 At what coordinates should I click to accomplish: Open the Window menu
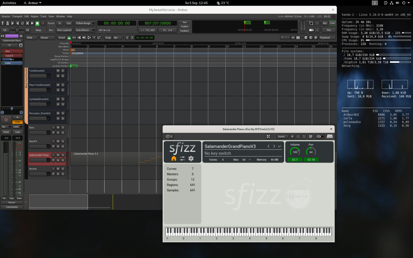60,16
